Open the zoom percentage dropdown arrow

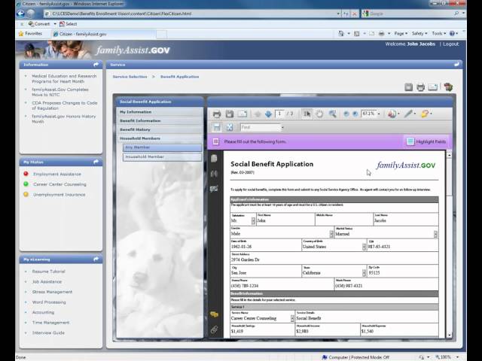[x=379, y=114]
